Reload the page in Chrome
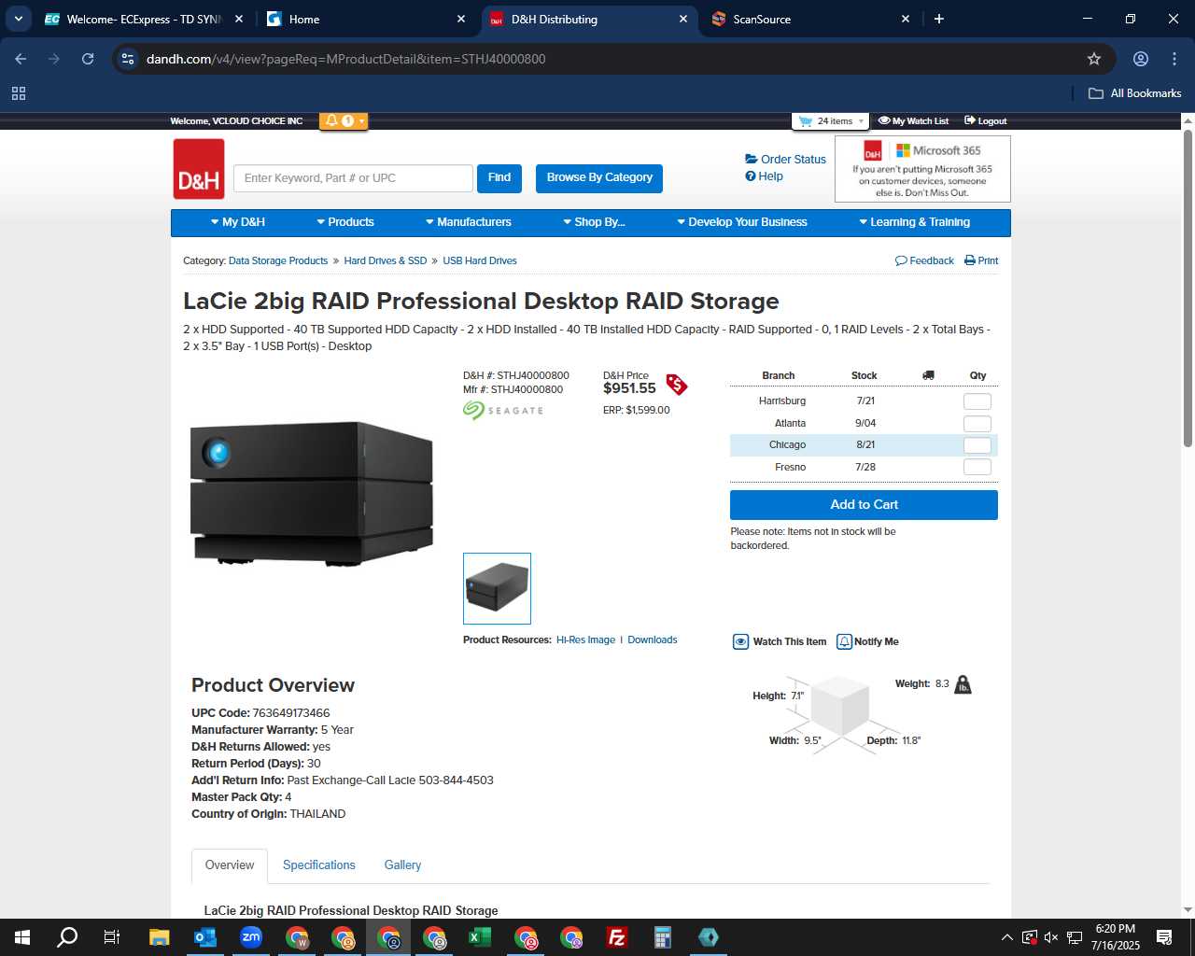Image resolution: width=1195 pixels, height=956 pixels. click(x=88, y=59)
